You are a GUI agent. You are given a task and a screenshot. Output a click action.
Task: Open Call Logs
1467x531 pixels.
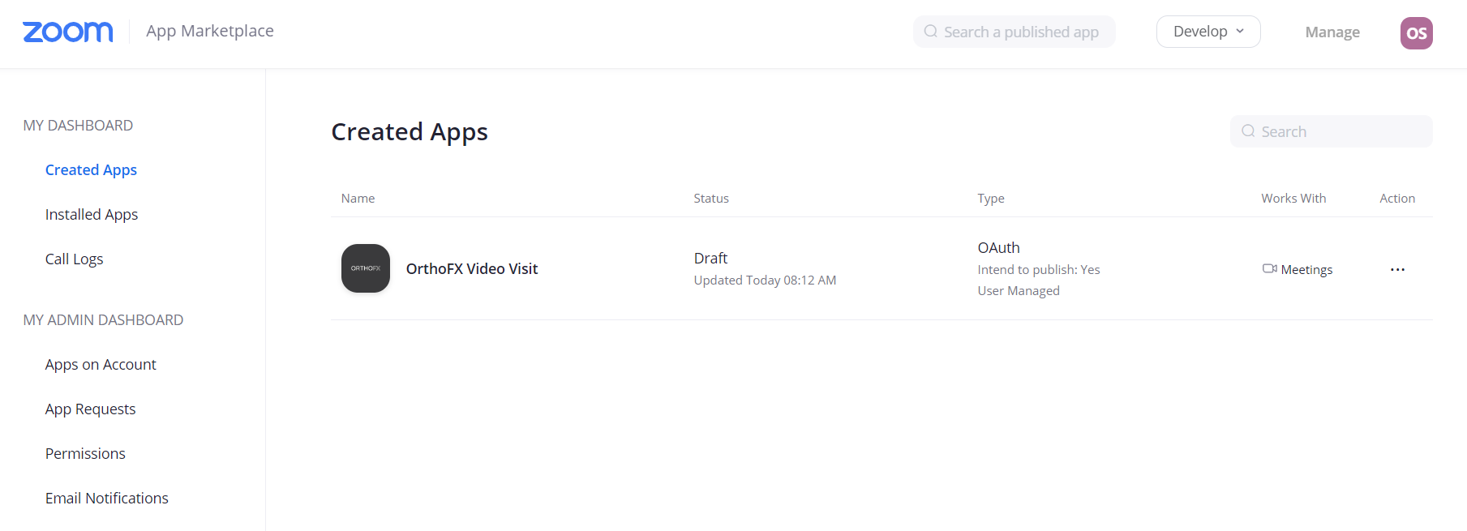(x=74, y=259)
